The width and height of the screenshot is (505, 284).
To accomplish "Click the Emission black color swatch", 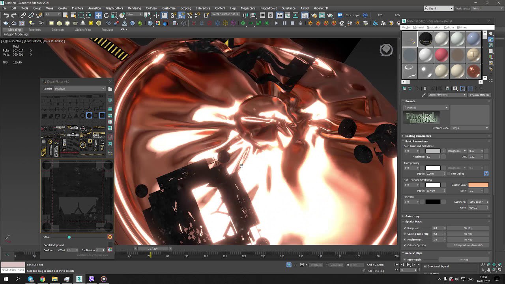I will click(x=433, y=202).
